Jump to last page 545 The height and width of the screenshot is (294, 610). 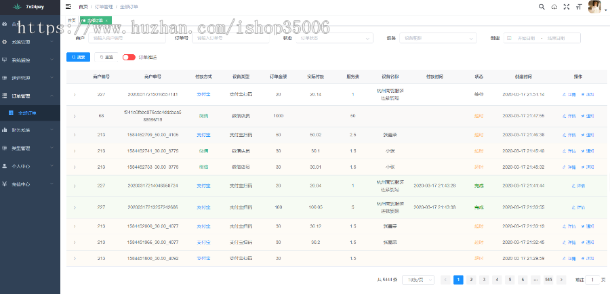548,280
